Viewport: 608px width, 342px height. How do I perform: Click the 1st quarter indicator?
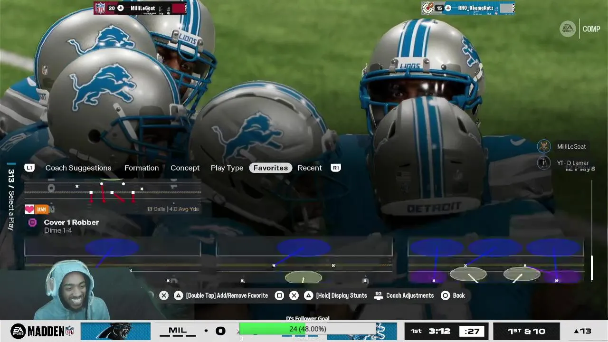[416, 331]
